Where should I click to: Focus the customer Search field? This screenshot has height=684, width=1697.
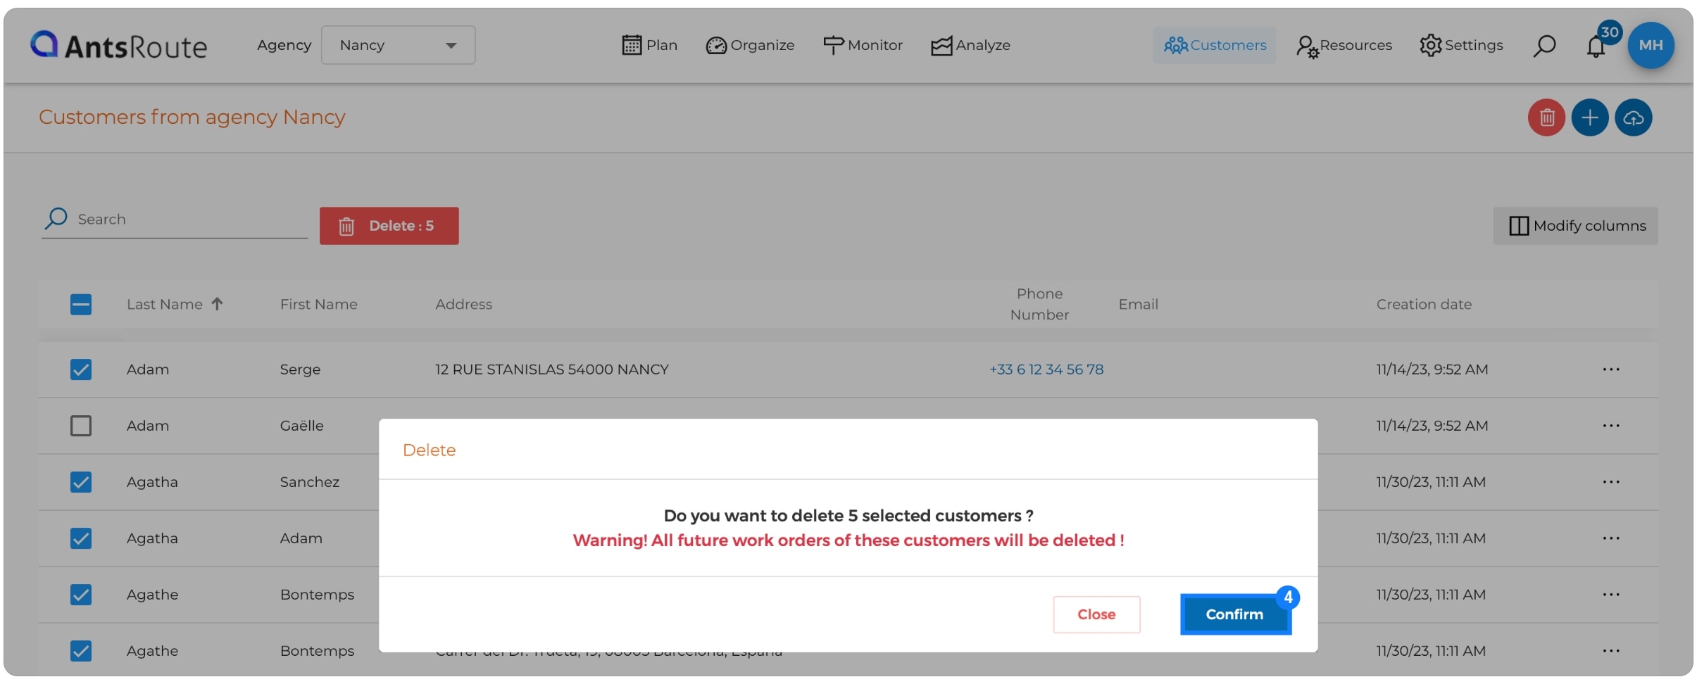pyautogui.click(x=175, y=220)
